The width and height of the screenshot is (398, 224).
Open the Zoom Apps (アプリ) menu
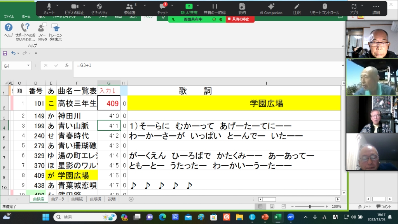(x=354, y=9)
